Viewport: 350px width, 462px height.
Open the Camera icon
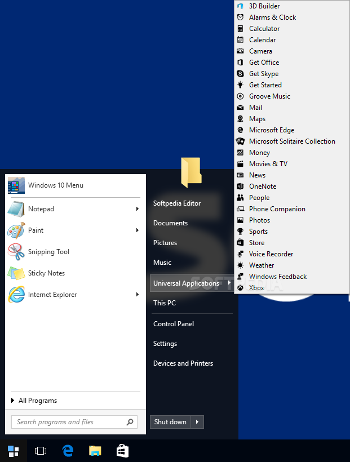pos(240,51)
